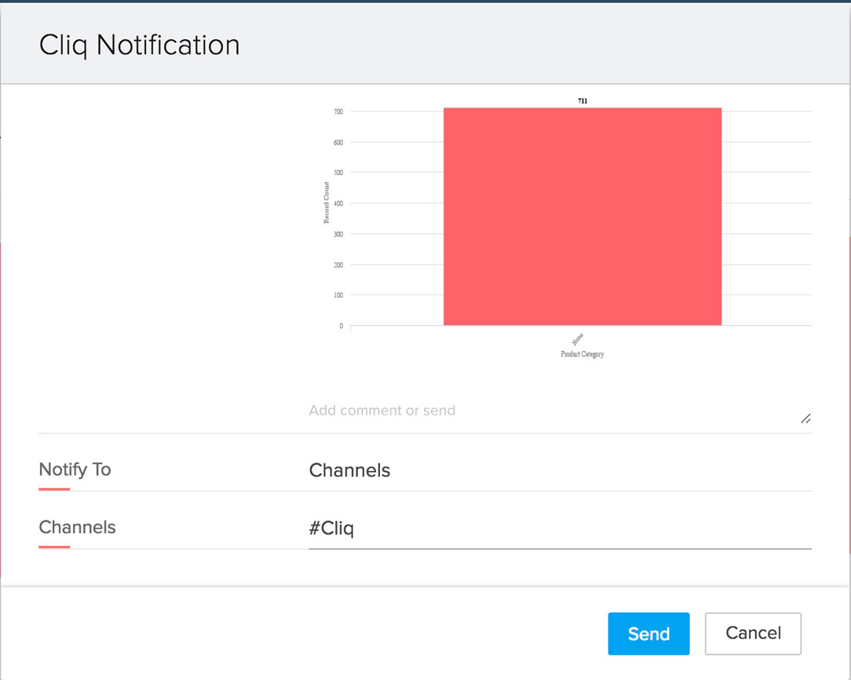Viewport: 851px width, 680px height.
Task: Cancel the Cliq Notification dialog
Action: [x=753, y=634]
